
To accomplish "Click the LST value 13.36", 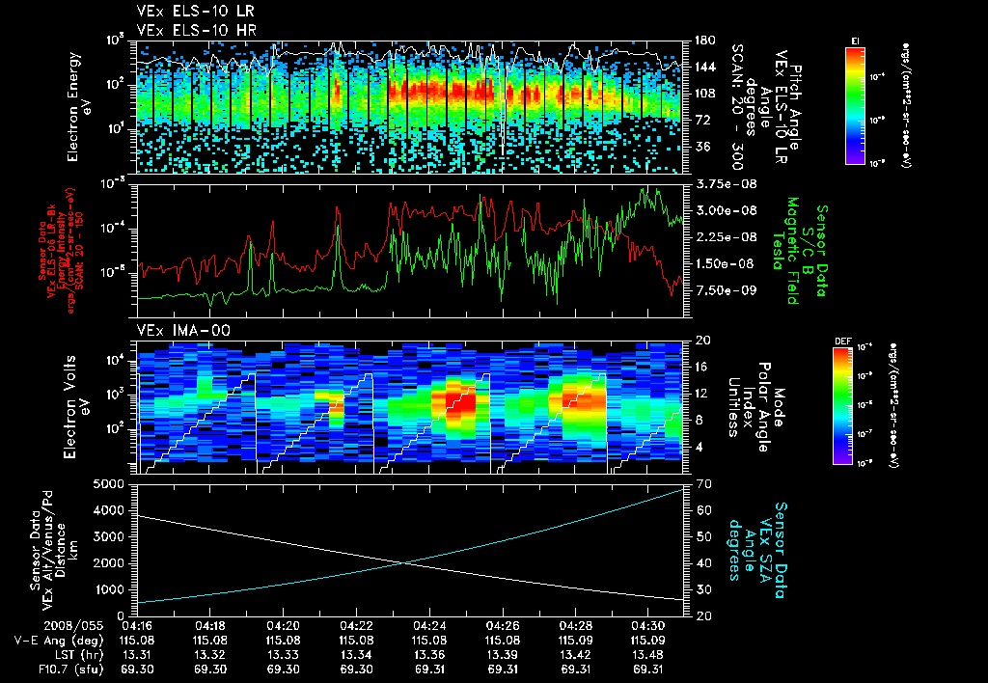I will pos(429,655).
